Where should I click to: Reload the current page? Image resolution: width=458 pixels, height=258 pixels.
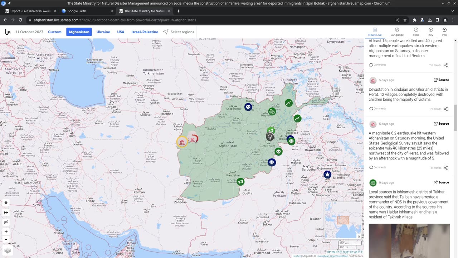click(20, 20)
